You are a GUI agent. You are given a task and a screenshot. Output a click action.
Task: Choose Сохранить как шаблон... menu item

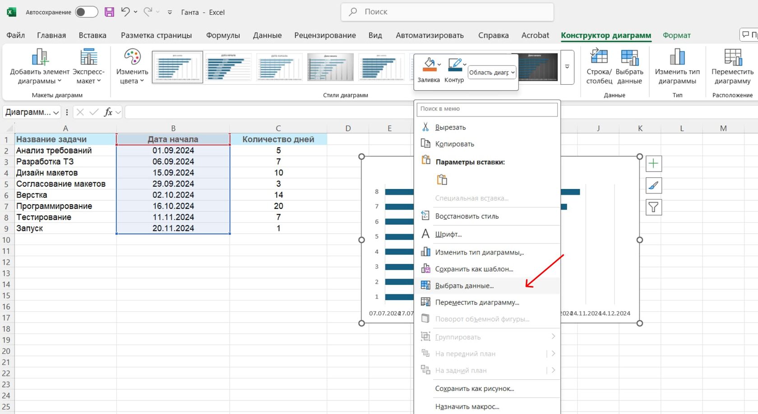(x=487, y=269)
